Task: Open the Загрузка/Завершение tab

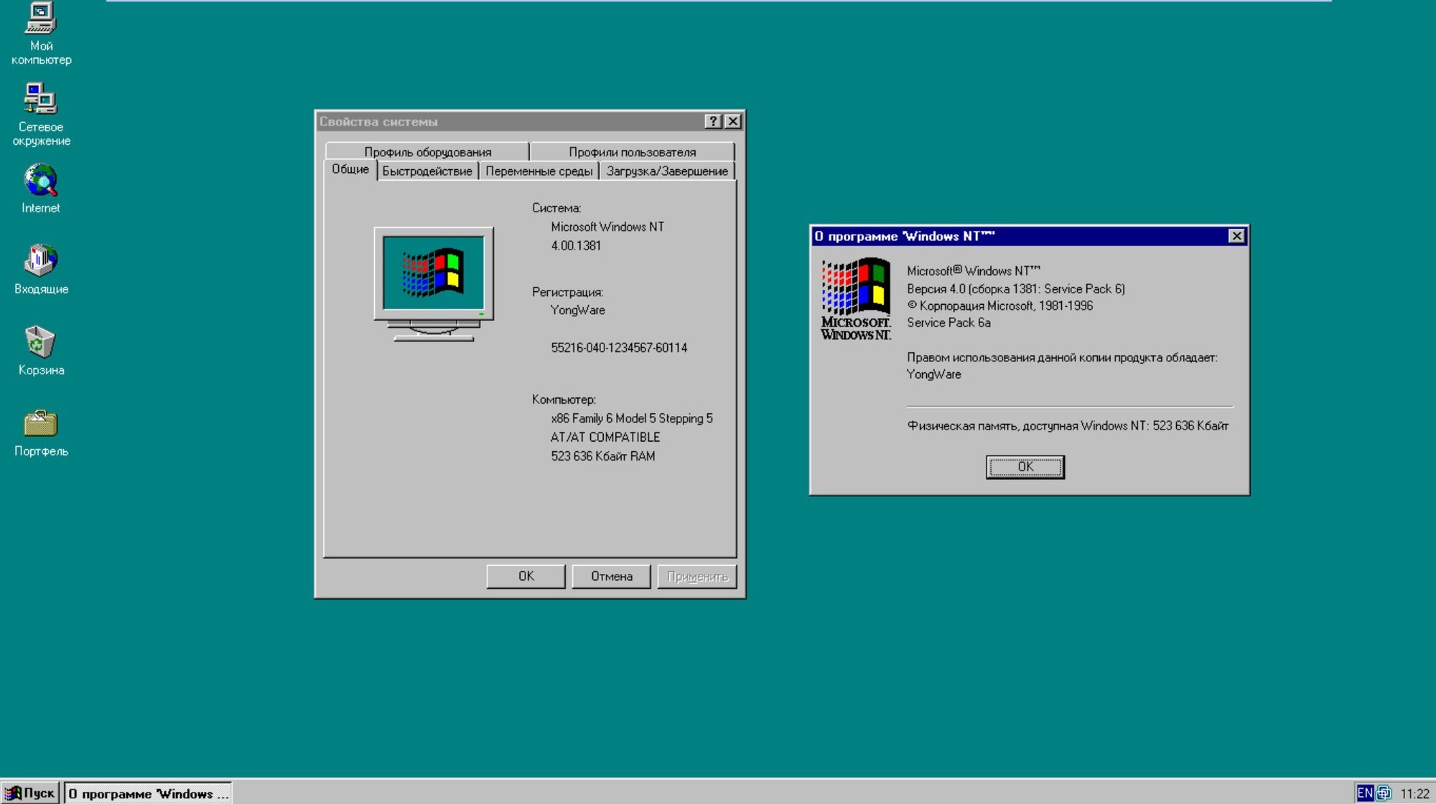Action: coord(666,171)
